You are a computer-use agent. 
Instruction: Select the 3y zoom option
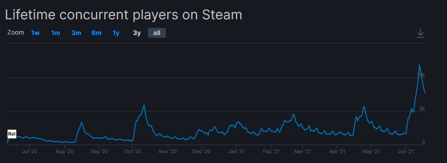[x=137, y=33]
